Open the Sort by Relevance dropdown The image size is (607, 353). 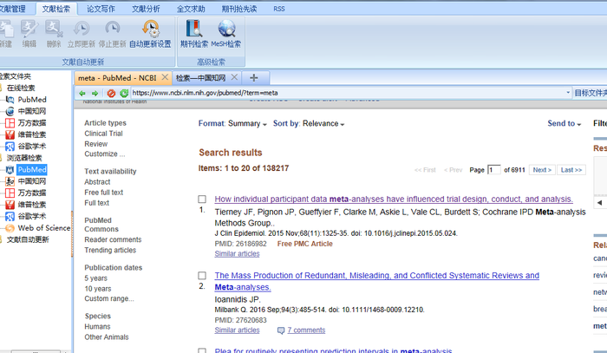click(310, 124)
